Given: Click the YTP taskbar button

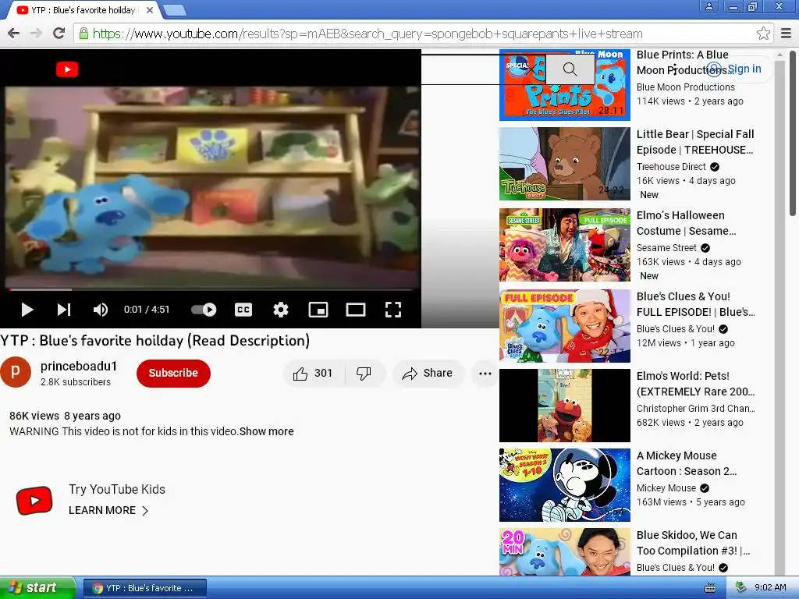Looking at the screenshot, I should 145,588.
